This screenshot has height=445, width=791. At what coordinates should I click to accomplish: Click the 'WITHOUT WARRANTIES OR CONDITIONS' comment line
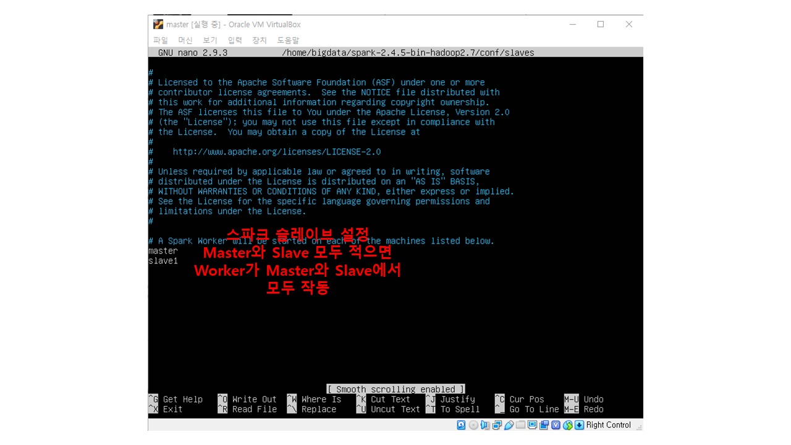tap(331, 192)
